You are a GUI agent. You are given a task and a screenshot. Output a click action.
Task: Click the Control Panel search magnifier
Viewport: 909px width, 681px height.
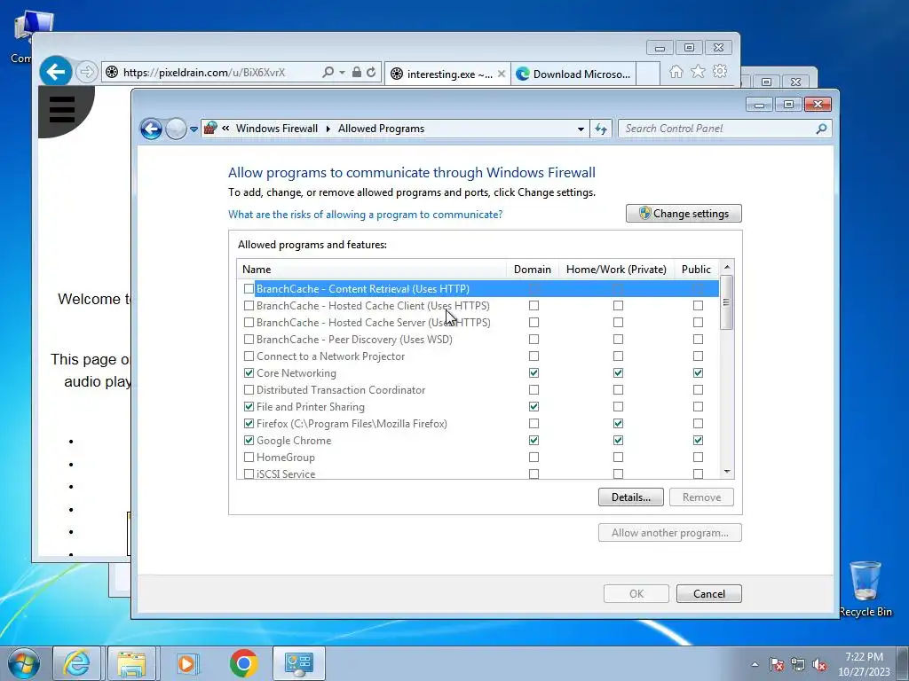(x=821, y=129)
